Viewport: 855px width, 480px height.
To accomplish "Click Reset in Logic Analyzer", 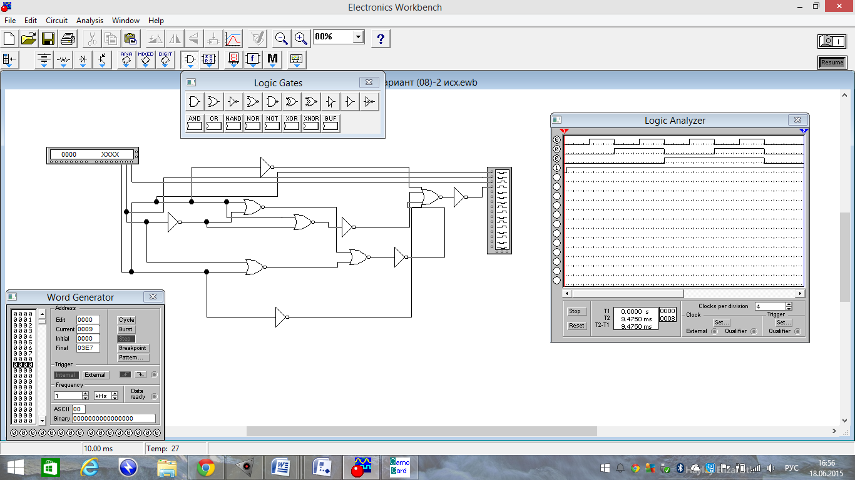I will point(576,326).
